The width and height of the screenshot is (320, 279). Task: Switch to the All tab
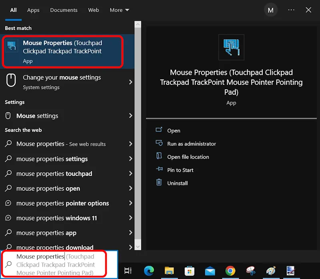(x=14, y=10)
